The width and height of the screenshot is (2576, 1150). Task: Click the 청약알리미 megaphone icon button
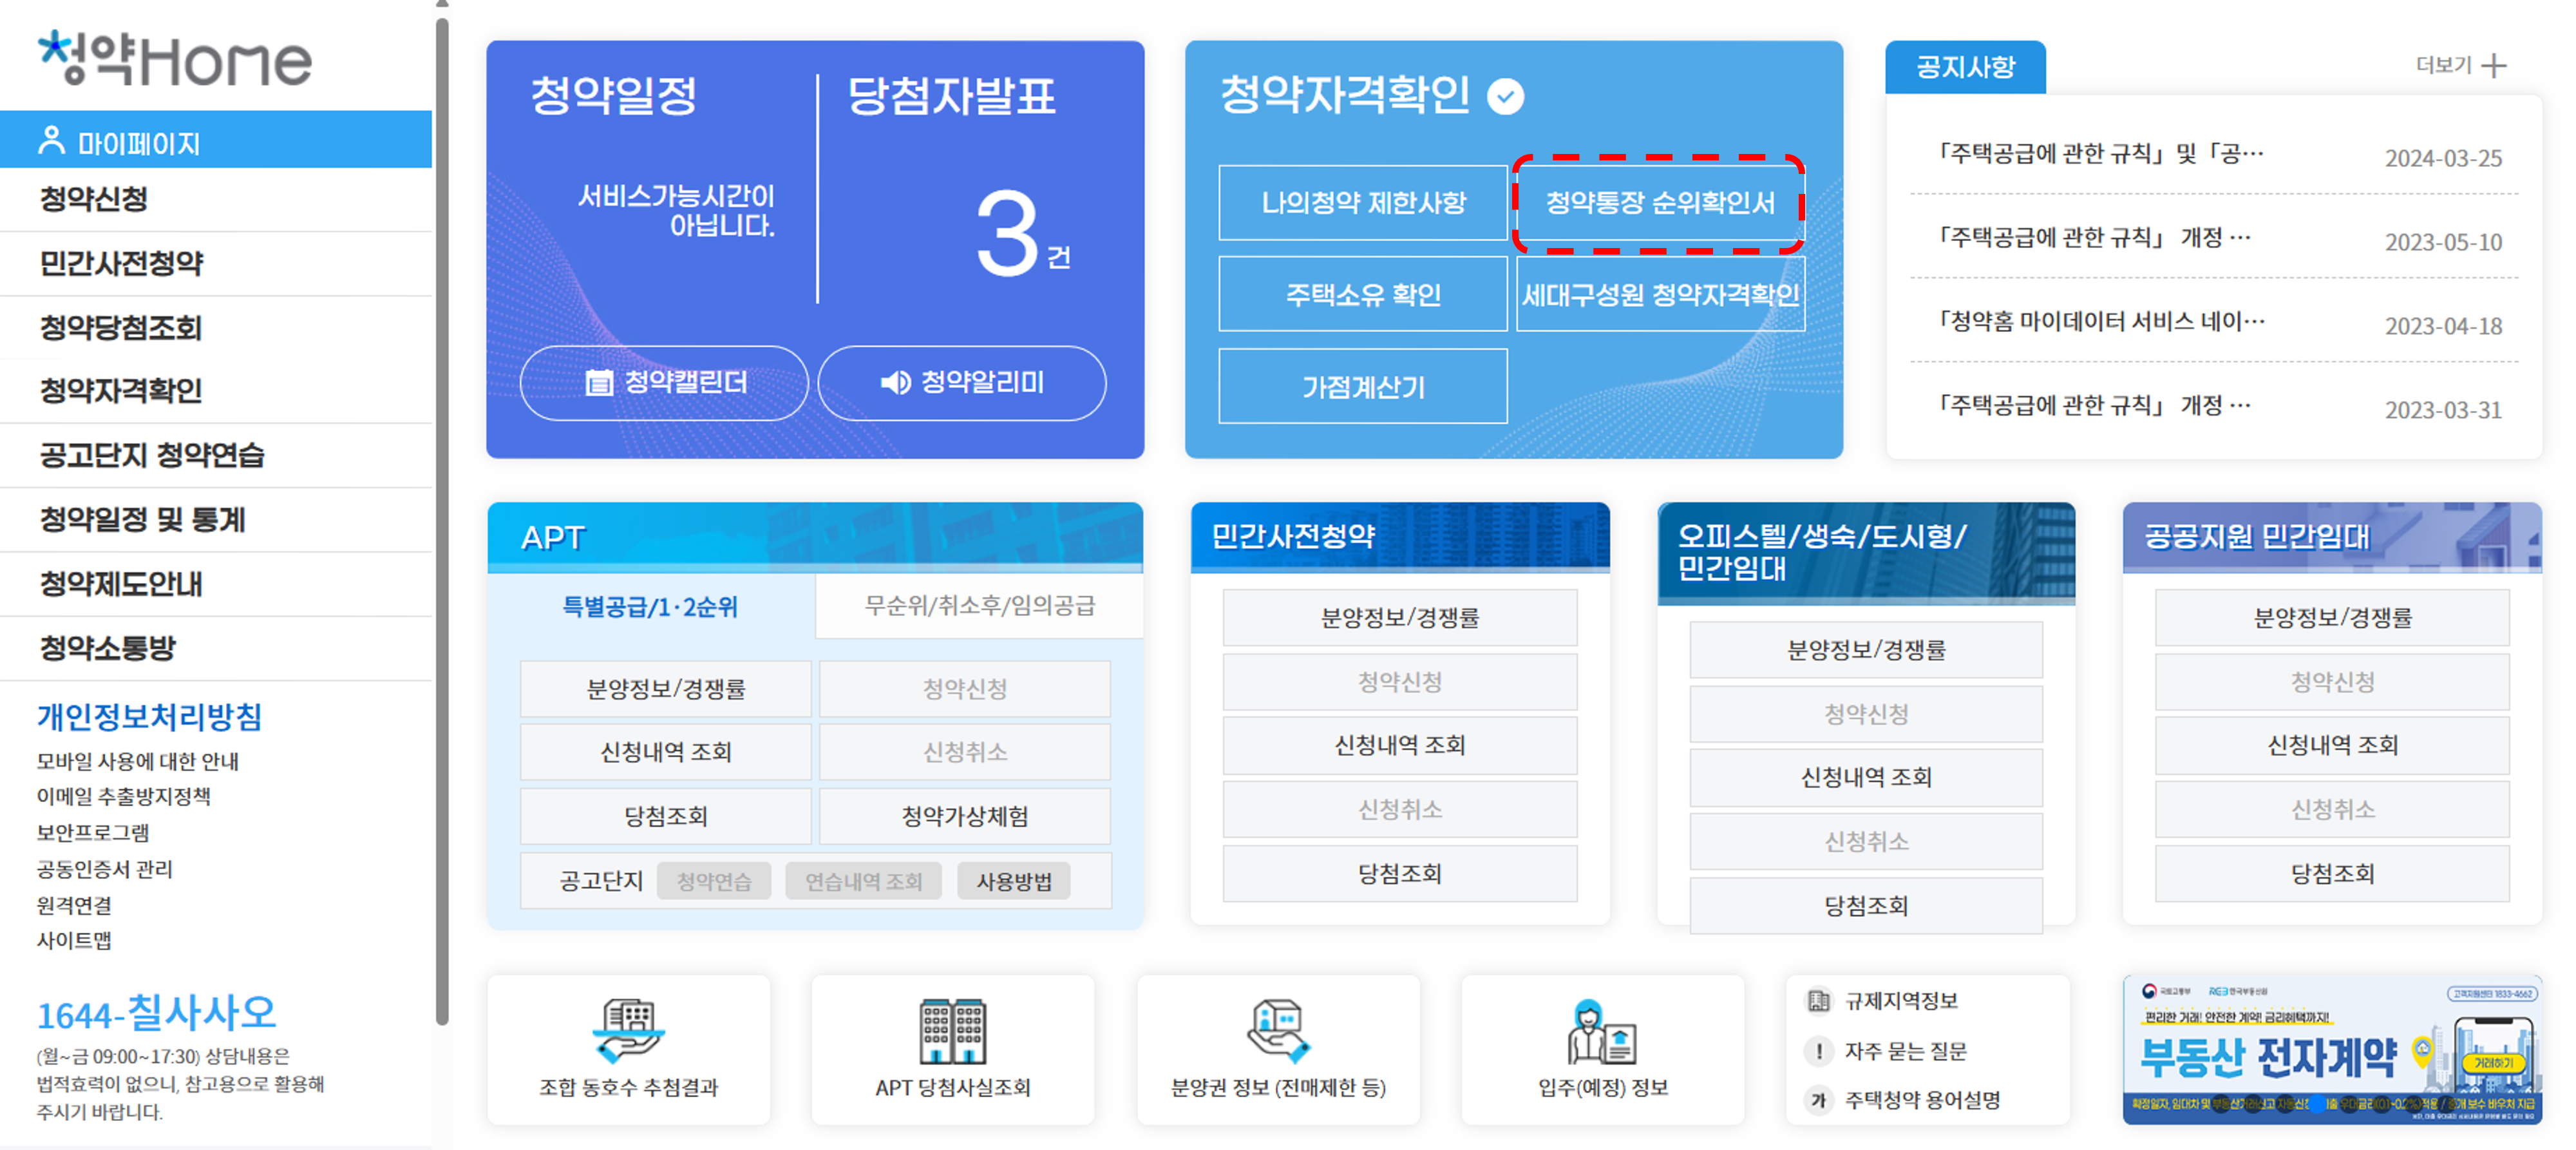click(x=961, y=383)
